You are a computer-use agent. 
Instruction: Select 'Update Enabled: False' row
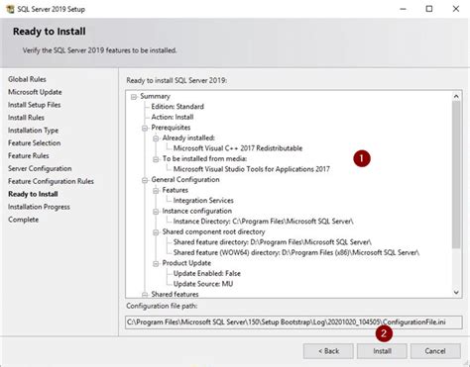(207, 273)
